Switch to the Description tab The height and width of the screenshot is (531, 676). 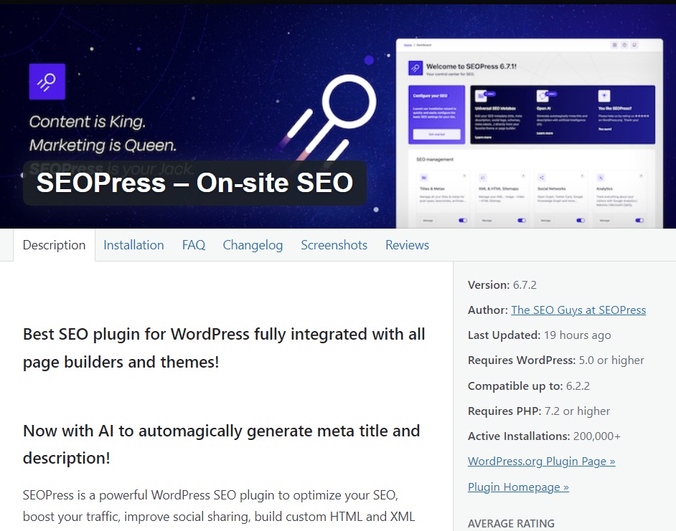(54, 245)
